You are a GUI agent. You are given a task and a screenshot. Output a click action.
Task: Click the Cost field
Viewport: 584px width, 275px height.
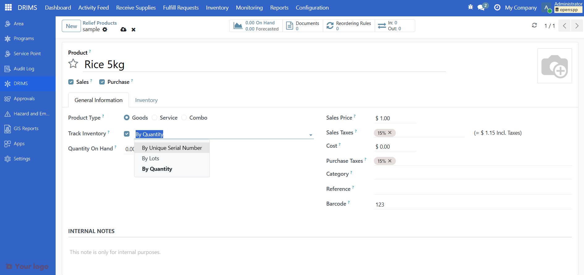tap(395, 147)
